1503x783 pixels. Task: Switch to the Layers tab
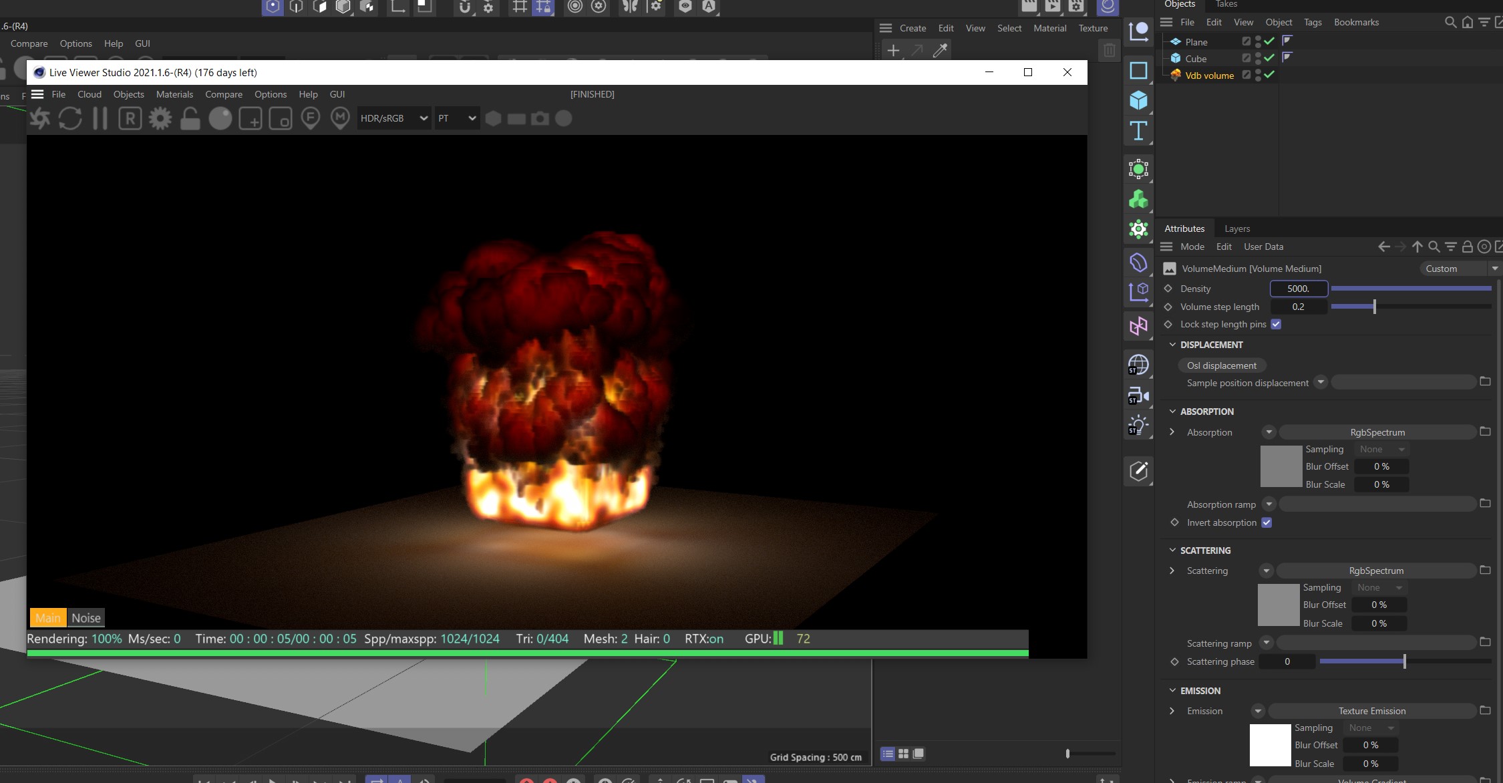pyautogui.click(x=1236, y=228)
